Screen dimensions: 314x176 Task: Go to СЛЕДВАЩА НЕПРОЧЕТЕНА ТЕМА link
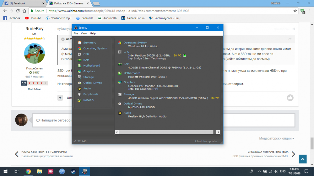coord(268,152)
